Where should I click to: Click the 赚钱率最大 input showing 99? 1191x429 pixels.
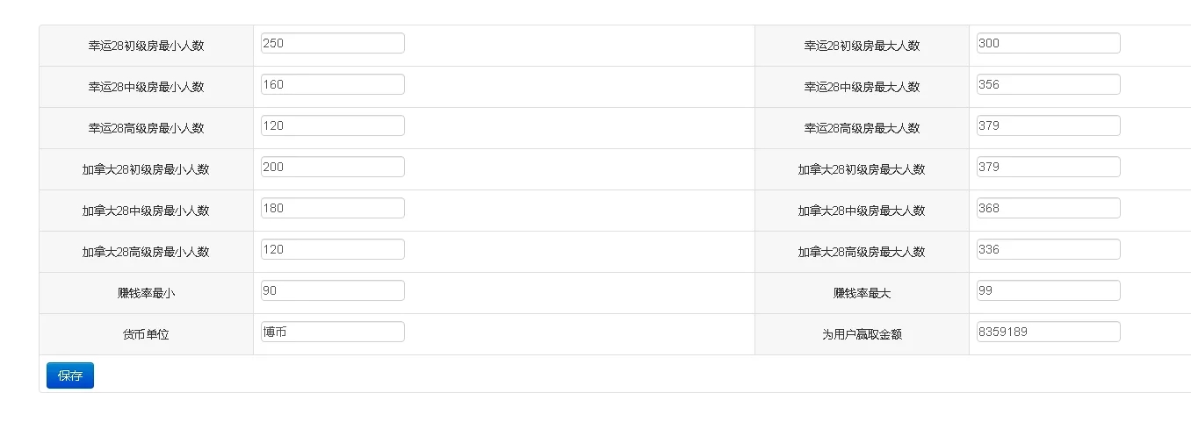(1048, 290)
